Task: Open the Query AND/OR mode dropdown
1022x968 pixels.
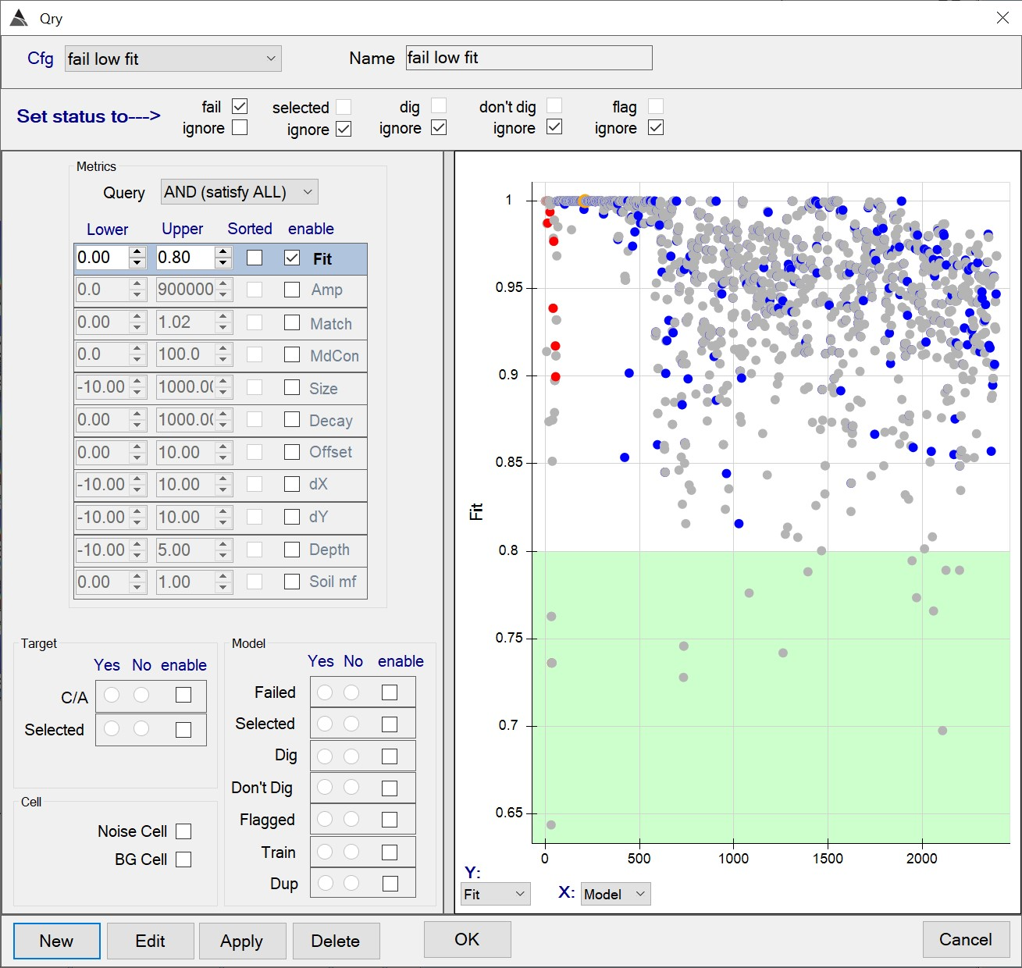Action: pyautogui.click(x=239, y=192)
